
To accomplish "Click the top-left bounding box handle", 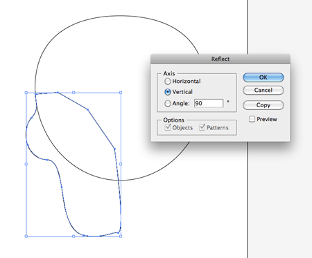I will [x=26, y=93].
